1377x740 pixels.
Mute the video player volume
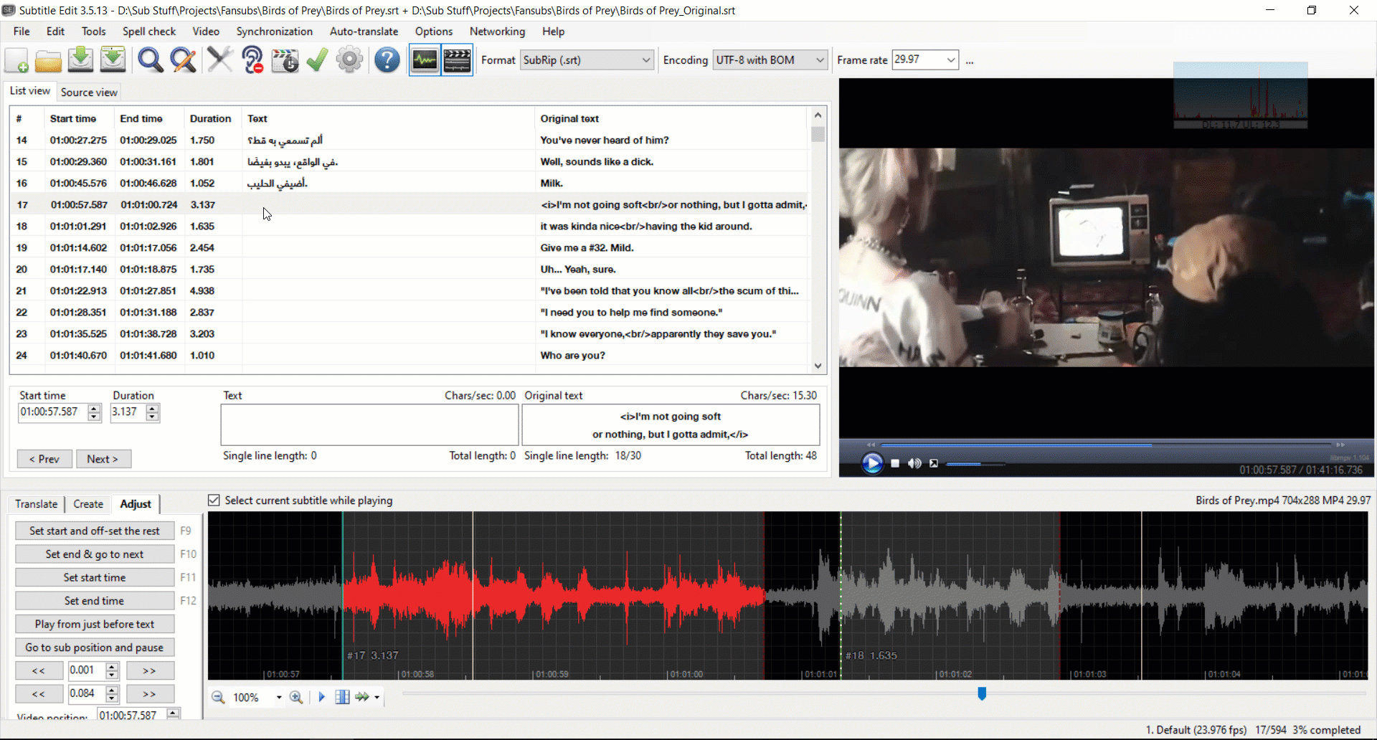[914, 464]
